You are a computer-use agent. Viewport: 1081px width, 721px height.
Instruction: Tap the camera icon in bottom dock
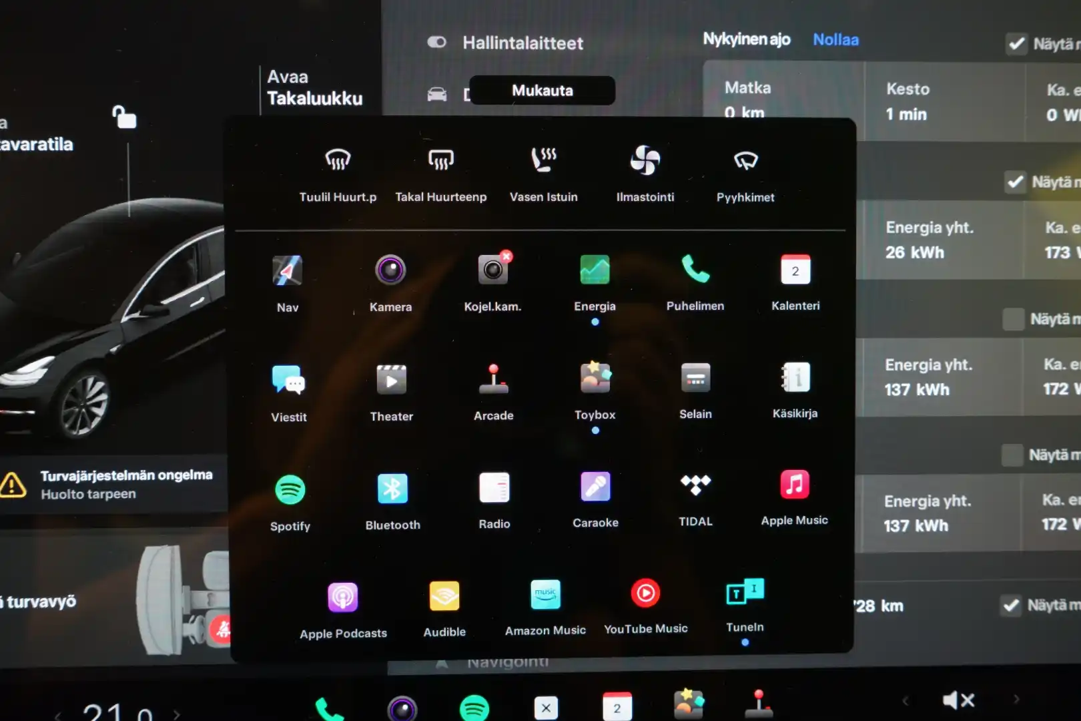pyautogui.click(x=402, y=708)
